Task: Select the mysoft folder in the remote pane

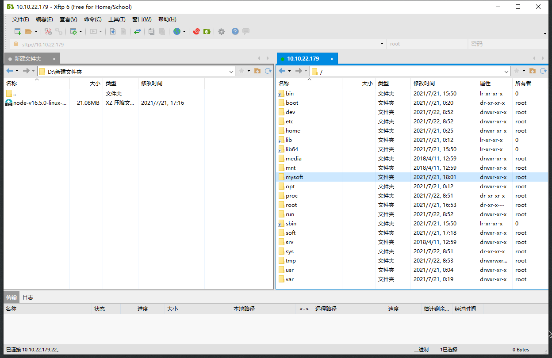Action: click(x=295, y=177)
